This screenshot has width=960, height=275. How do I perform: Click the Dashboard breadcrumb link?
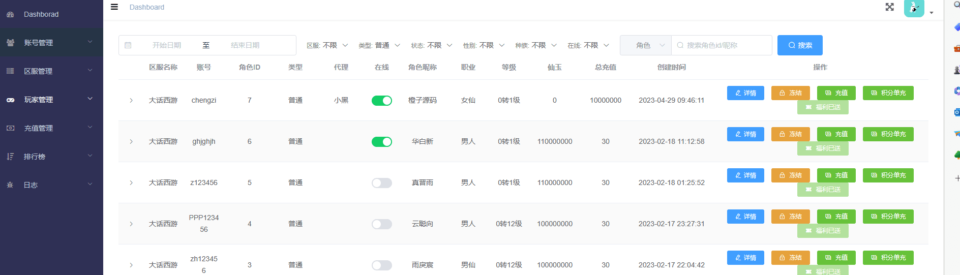pyautogui.click(x=146, y=7)
